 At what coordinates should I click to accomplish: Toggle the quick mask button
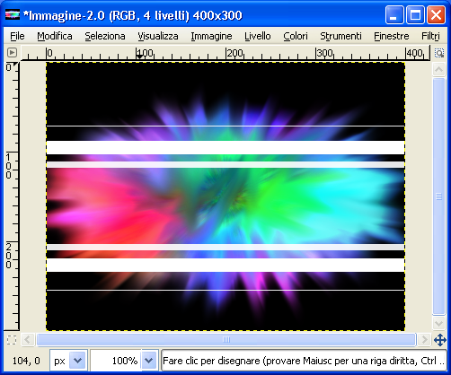pos(12,340)
